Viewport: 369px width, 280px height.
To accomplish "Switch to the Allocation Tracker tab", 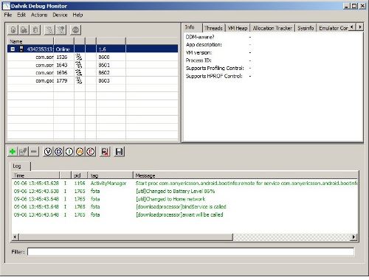I will click(x=272, y=28).
